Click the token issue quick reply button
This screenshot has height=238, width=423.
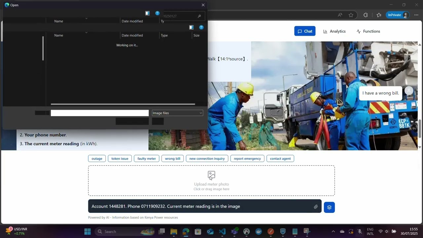pos(120,159)
